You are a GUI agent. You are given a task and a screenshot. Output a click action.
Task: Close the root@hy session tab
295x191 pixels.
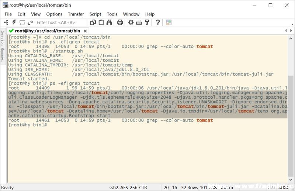pos(85,31)
